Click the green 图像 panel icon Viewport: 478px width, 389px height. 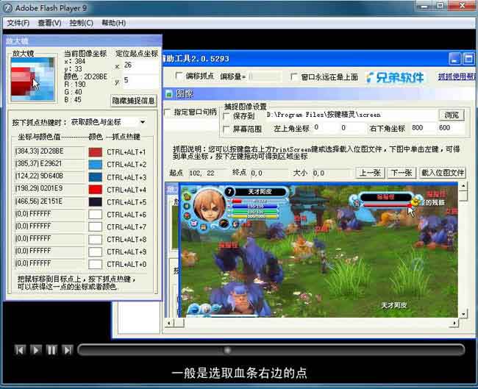(x=168, y=94)
